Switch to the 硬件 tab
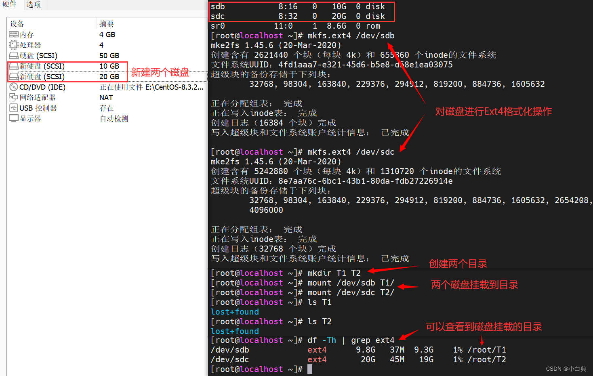This screenshot has width=593, height=376. [x=10, y=4]
